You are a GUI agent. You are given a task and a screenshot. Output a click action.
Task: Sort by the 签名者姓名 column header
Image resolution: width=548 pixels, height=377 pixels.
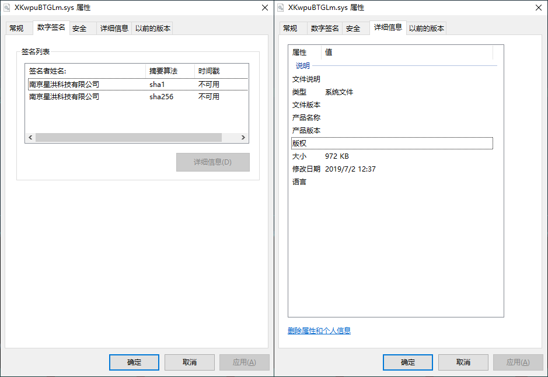click(x=86, y=71)
